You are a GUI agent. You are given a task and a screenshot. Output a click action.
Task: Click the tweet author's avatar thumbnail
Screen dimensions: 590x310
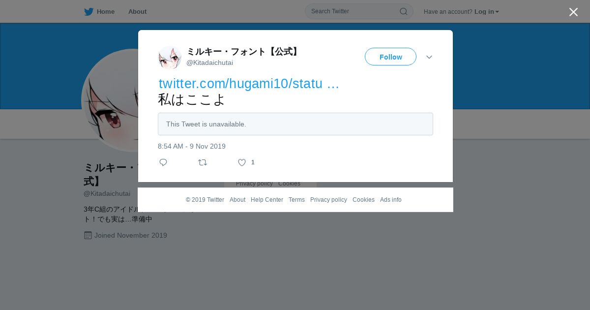click(x=170, y=58)
